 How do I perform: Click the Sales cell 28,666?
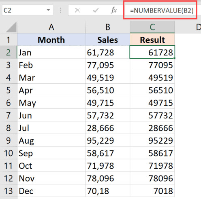(108, 128)
